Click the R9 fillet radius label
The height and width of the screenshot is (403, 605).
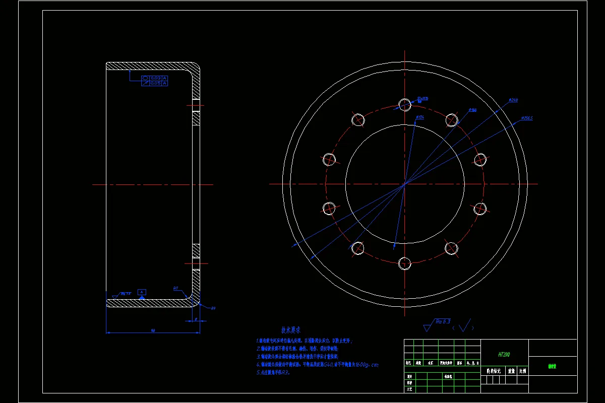tap(213, 308)
